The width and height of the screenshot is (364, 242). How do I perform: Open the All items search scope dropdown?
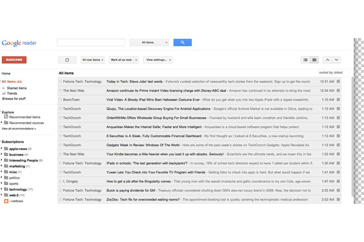point(149,43)
